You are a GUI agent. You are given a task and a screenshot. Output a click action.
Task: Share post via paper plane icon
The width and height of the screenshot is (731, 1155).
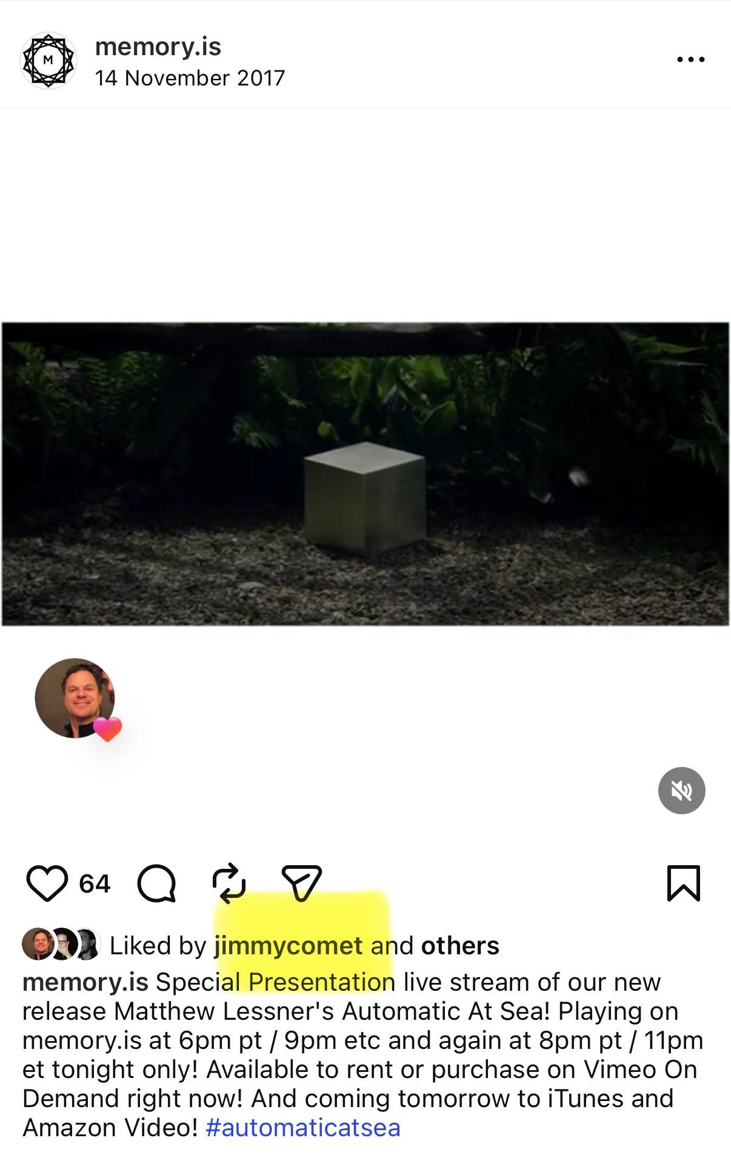(x=301, y=883)
